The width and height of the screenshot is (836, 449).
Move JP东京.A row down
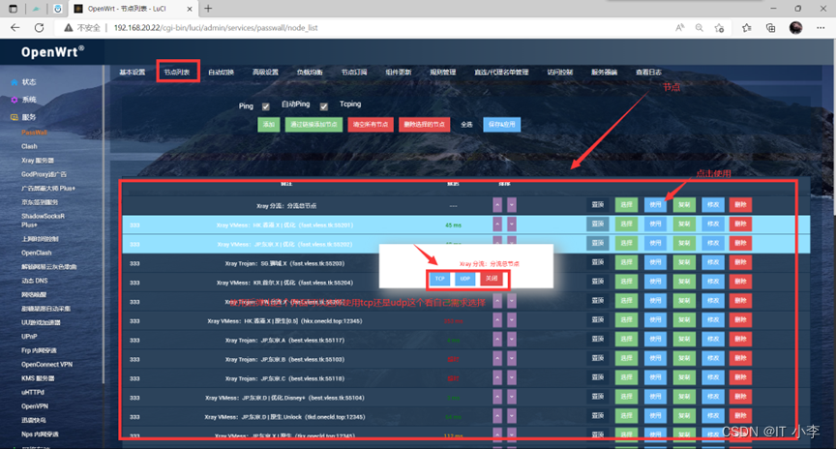(x=512, y=339)
